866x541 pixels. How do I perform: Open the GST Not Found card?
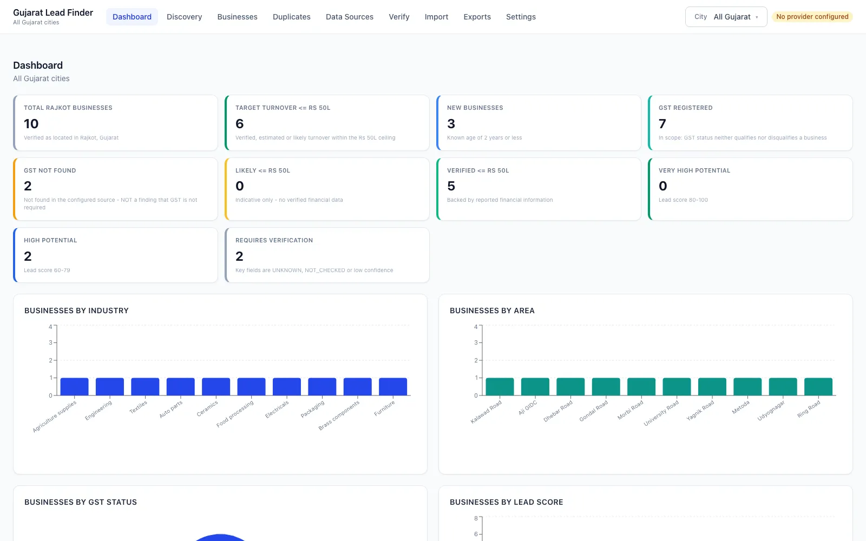point(115,189)
